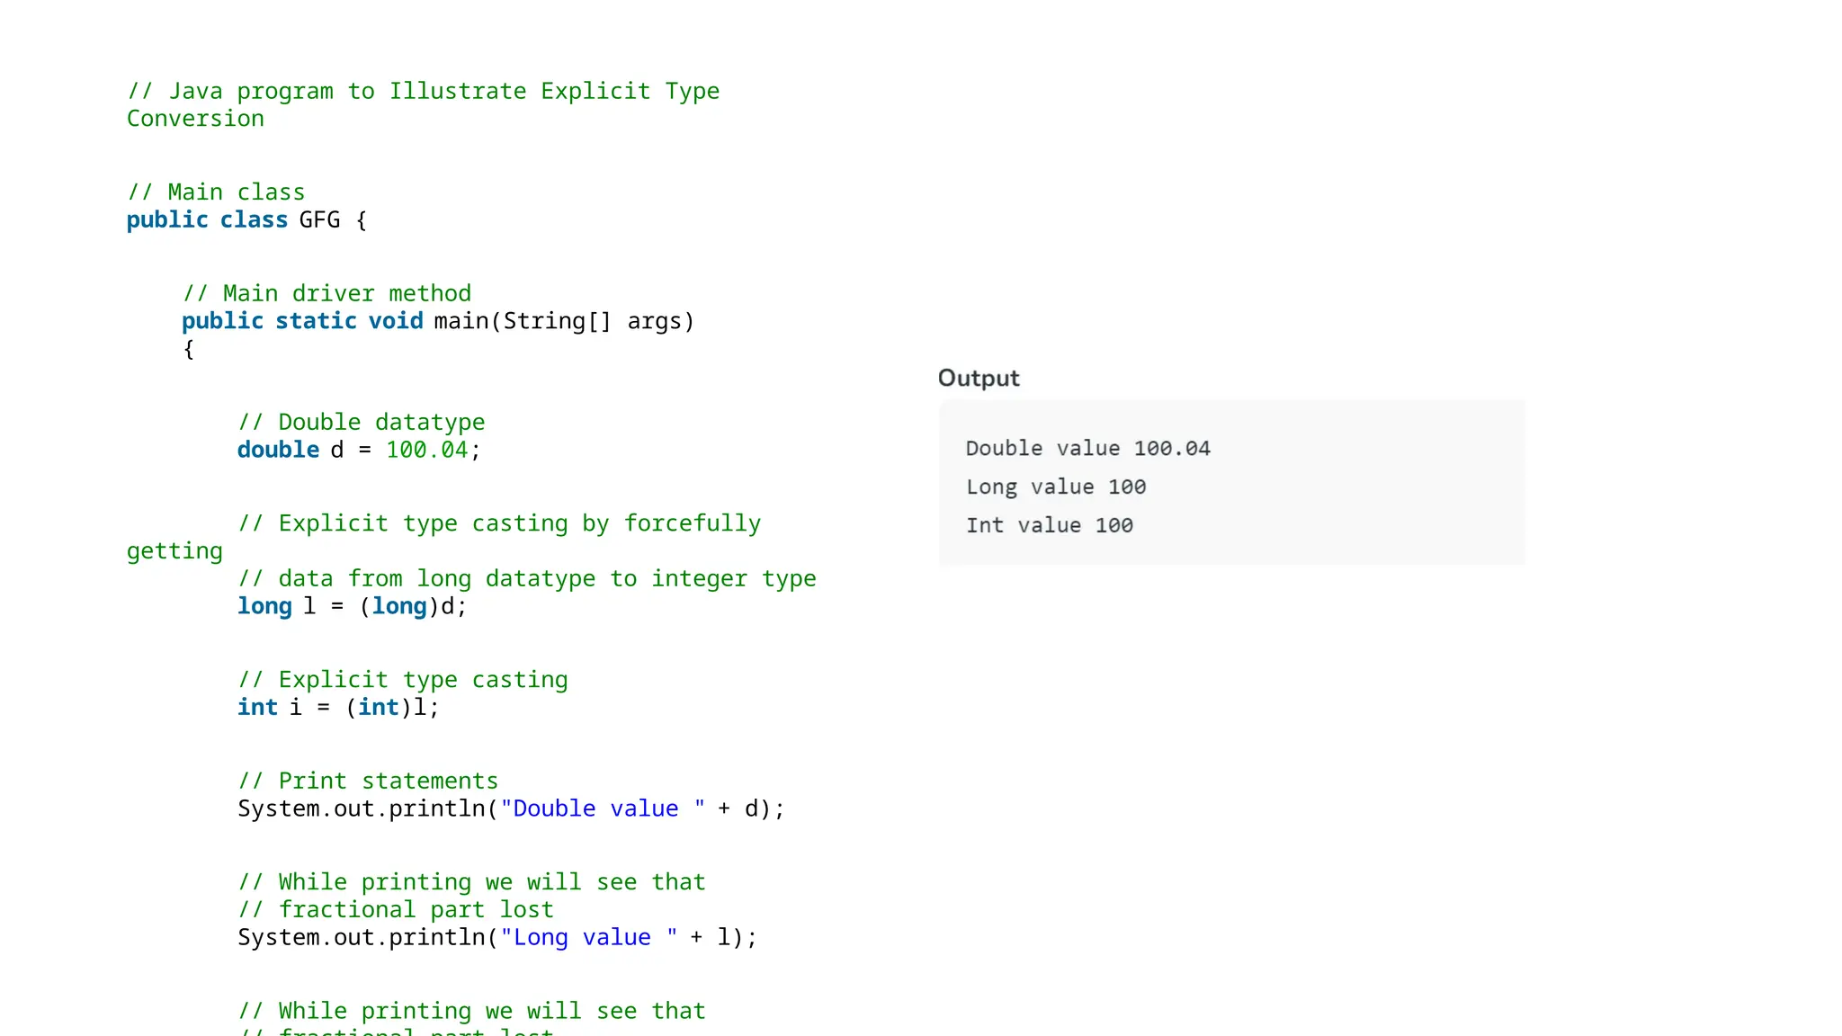Click '// Explicit type casting' short comment
Screen dimensions: 1842x1036
[403, 680]
